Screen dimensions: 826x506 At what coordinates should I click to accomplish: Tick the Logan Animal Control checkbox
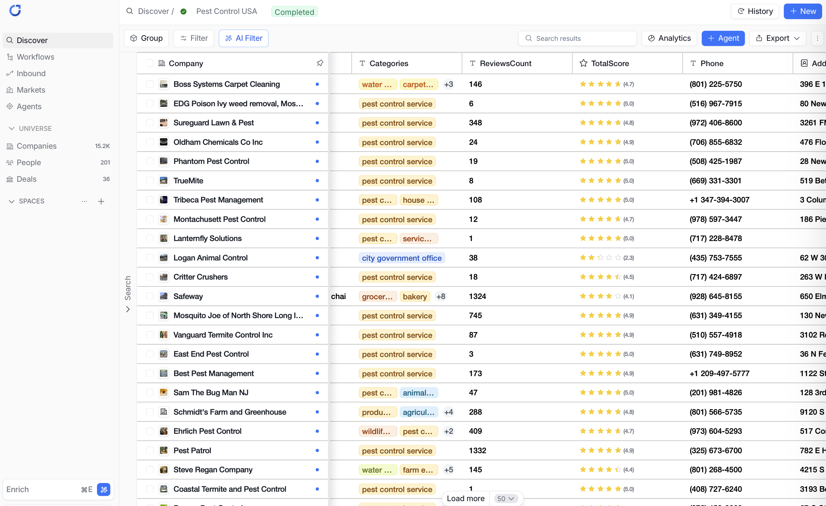150,258
